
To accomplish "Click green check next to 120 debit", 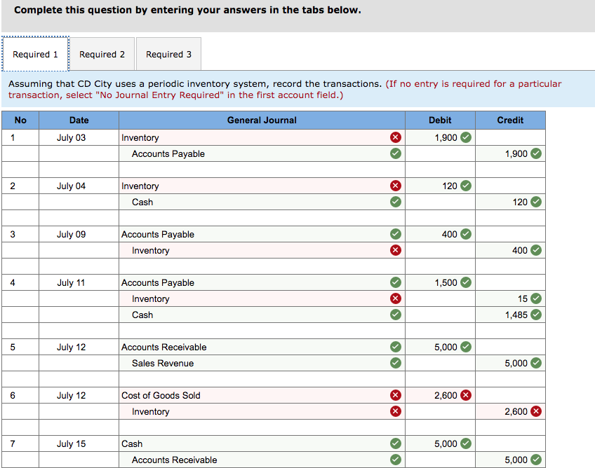I will tap(466, 186).
